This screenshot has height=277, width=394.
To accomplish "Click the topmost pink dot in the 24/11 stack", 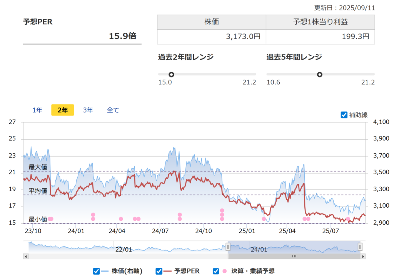I will 222,210.
